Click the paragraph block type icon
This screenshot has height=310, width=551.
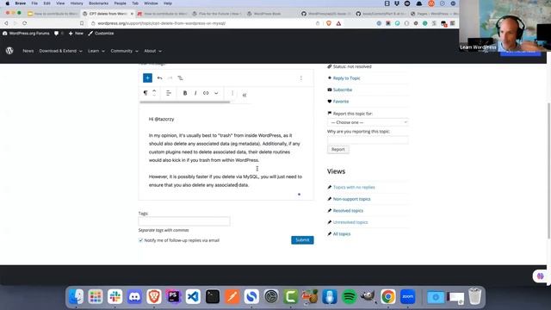(x=145, y=93)
